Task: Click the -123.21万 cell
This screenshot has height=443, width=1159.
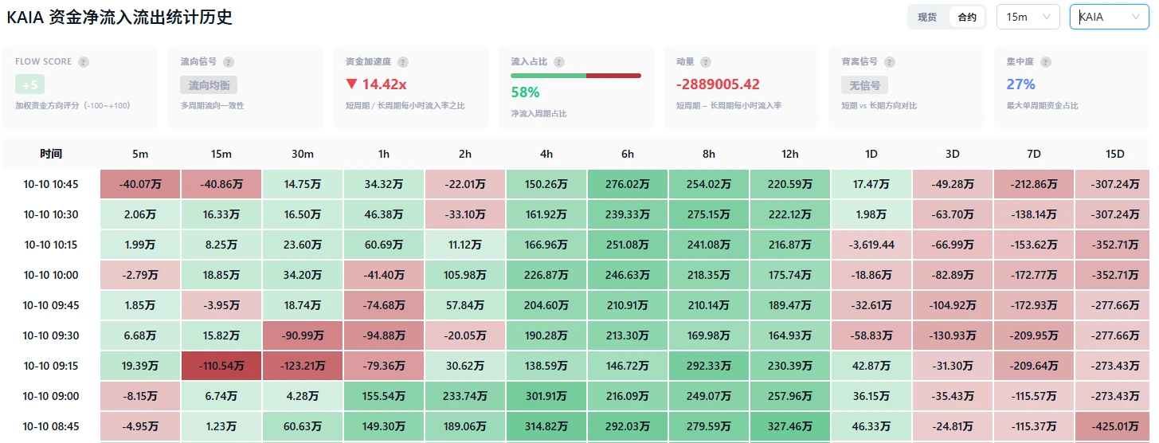Action: (303, 366)
